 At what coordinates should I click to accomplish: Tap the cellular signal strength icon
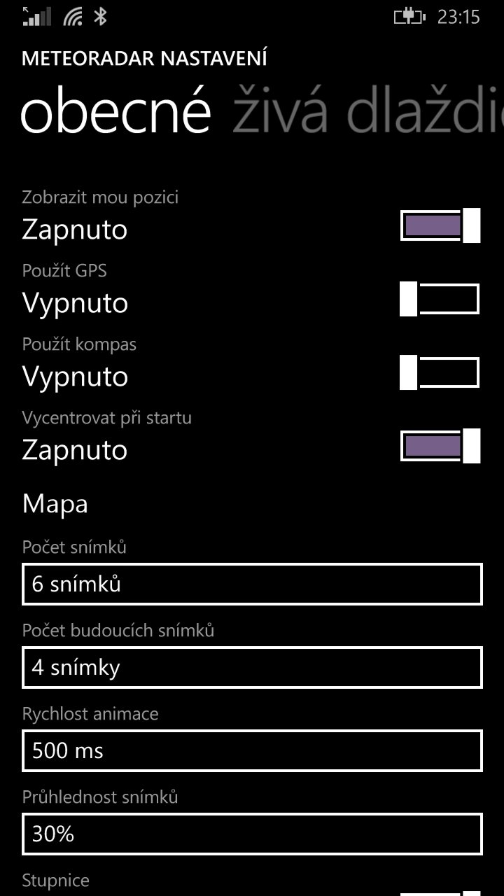(36, 16)
